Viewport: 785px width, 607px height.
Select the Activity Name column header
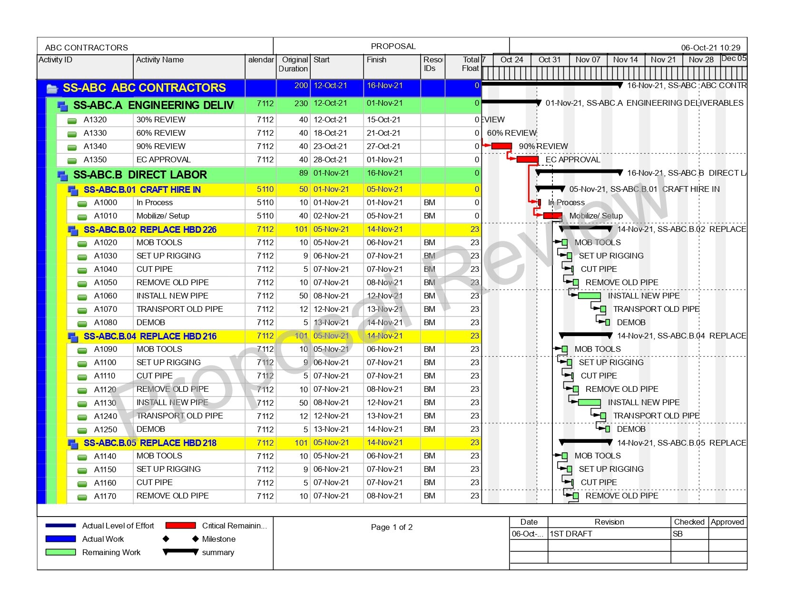(x=189, y=67)
